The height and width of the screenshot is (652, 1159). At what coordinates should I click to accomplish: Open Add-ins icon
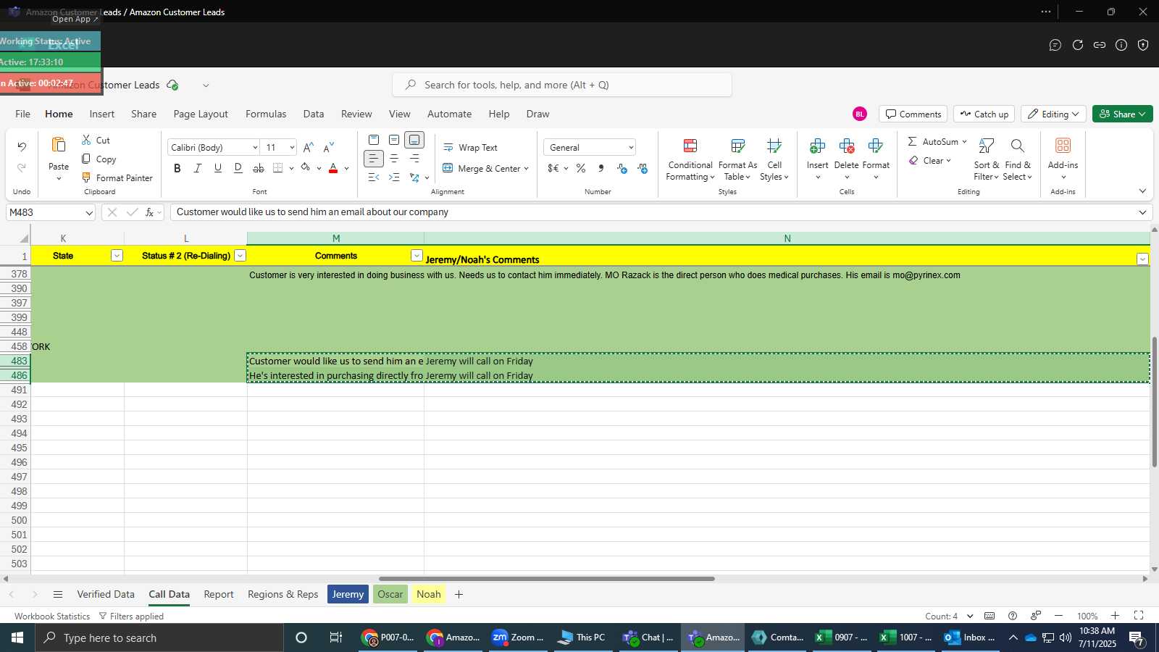point(1063,146)
